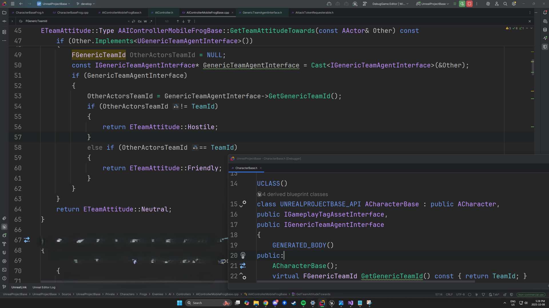Pause the running program from the toolbar
This screenshot has height=308, width=549.
point(455,4)
